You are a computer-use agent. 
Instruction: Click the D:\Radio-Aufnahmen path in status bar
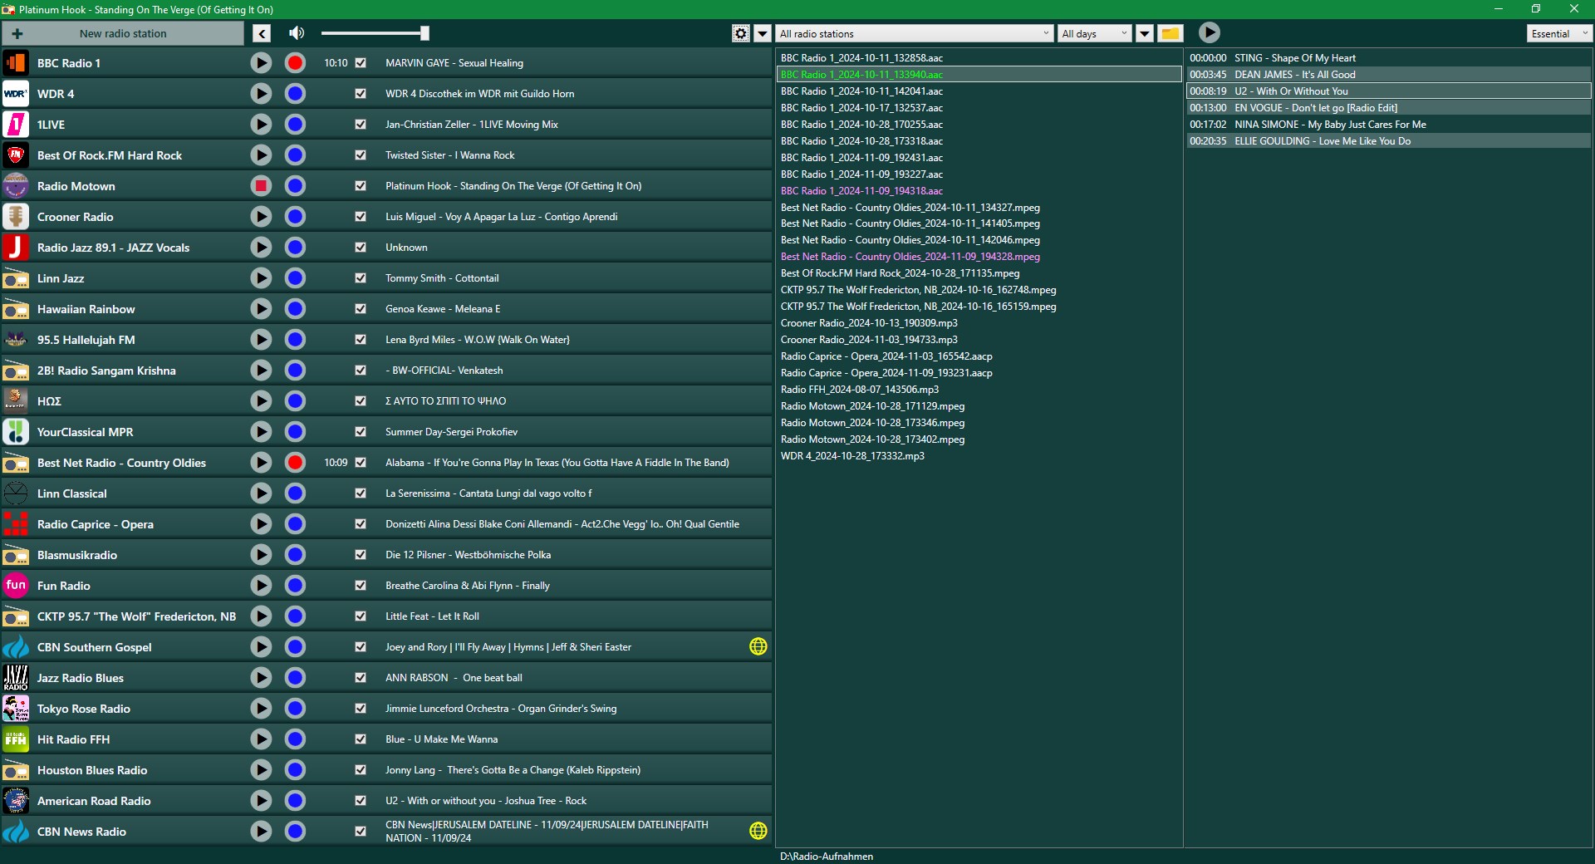coord(827,857)
